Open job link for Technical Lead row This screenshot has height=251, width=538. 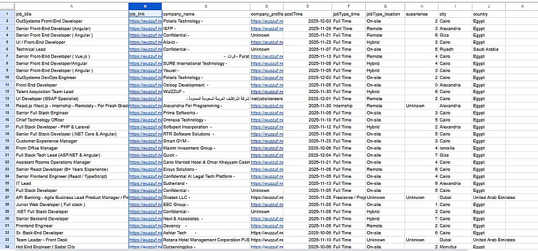pyautogui.click(x=145, y=49)
